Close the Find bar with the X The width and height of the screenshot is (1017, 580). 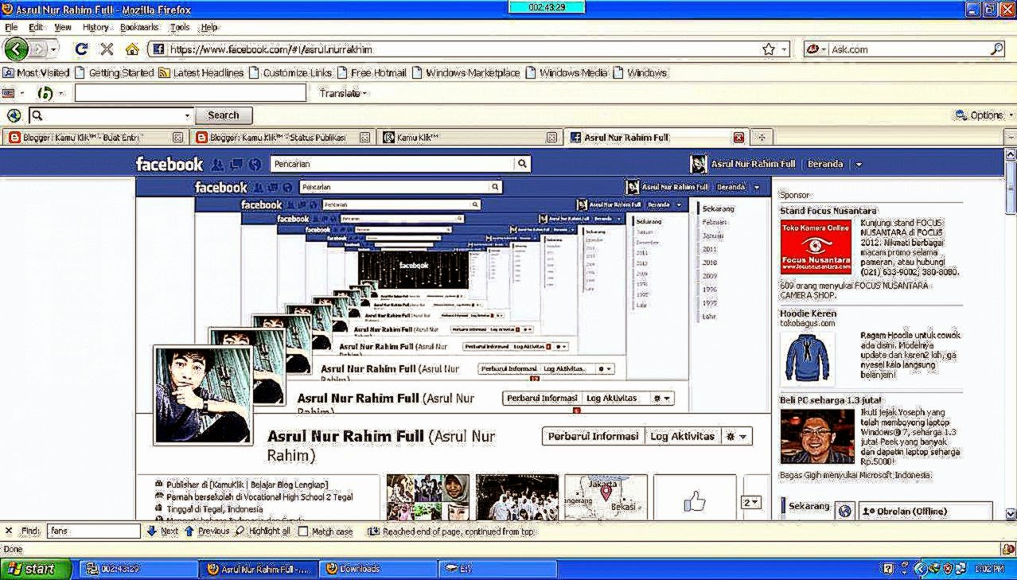(x=9, y=531)
